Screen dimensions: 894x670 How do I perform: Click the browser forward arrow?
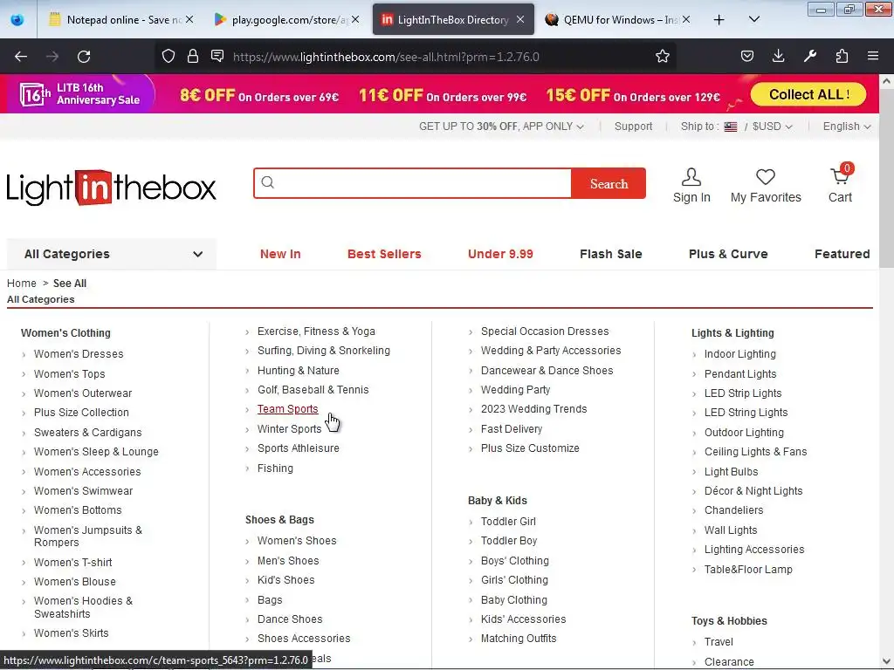(x=52, y=56)
